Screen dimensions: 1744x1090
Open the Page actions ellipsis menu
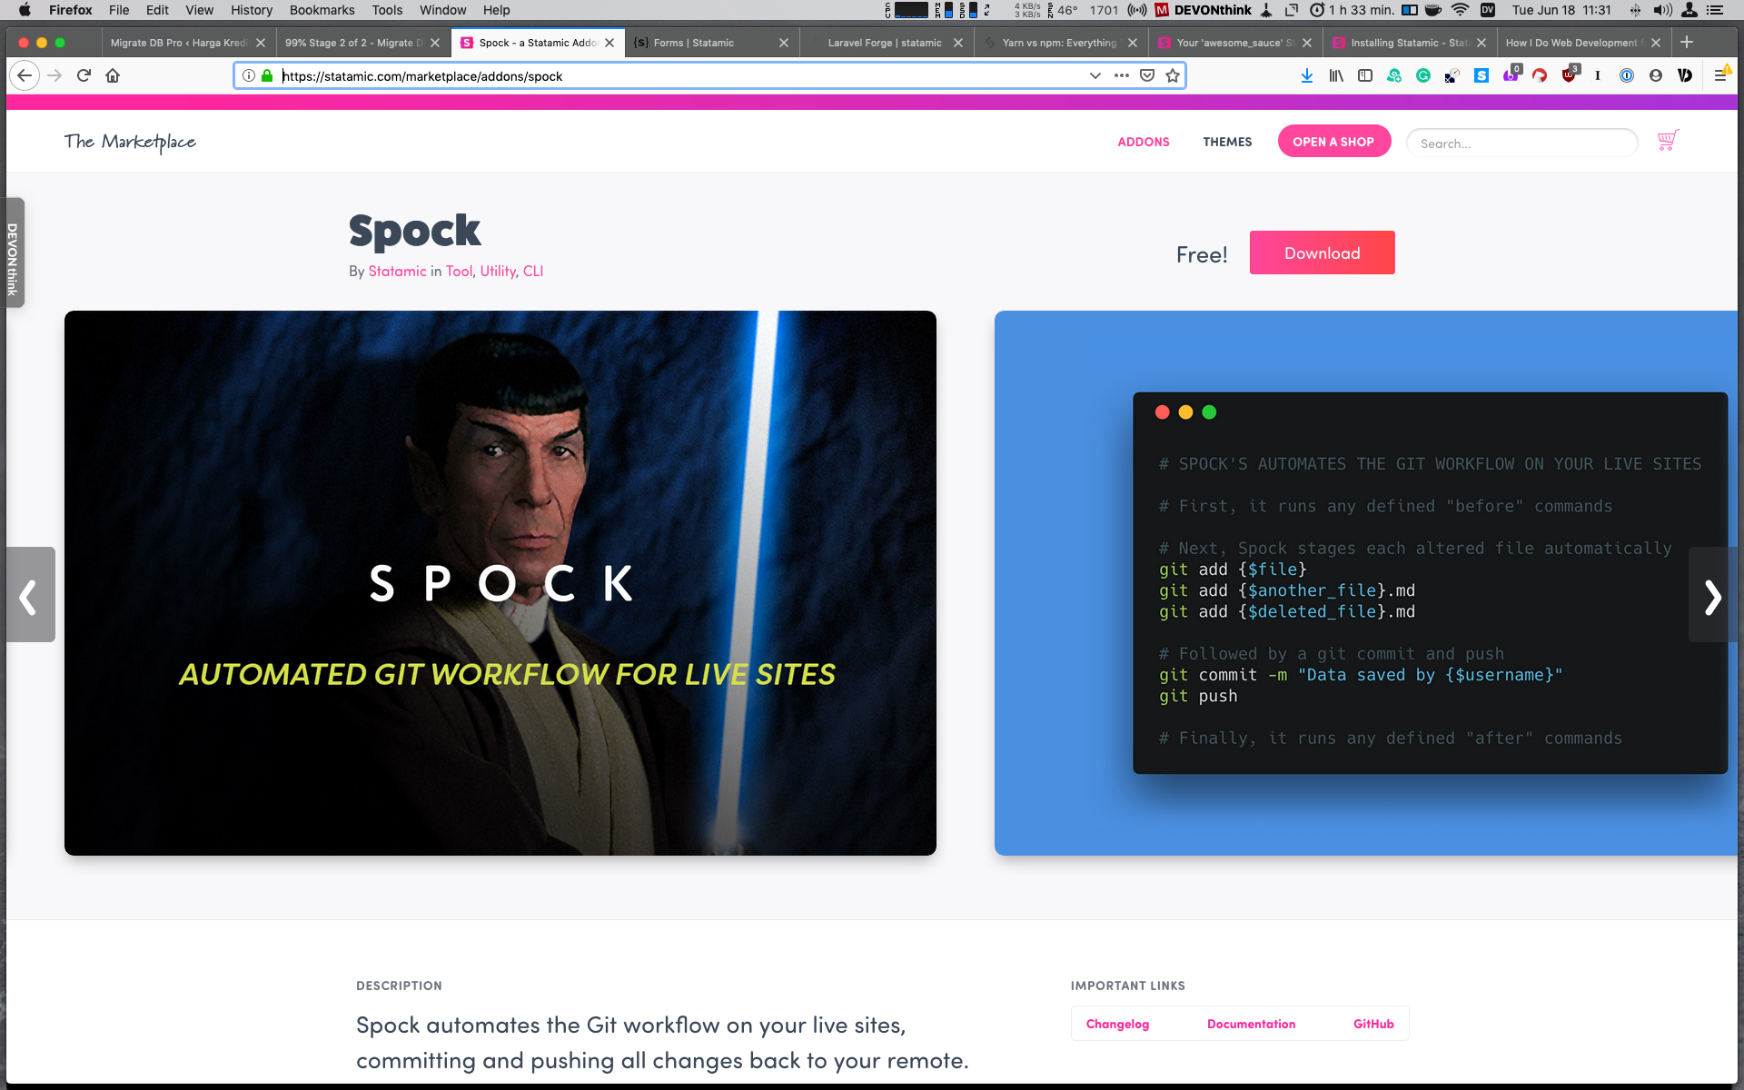1123,76
